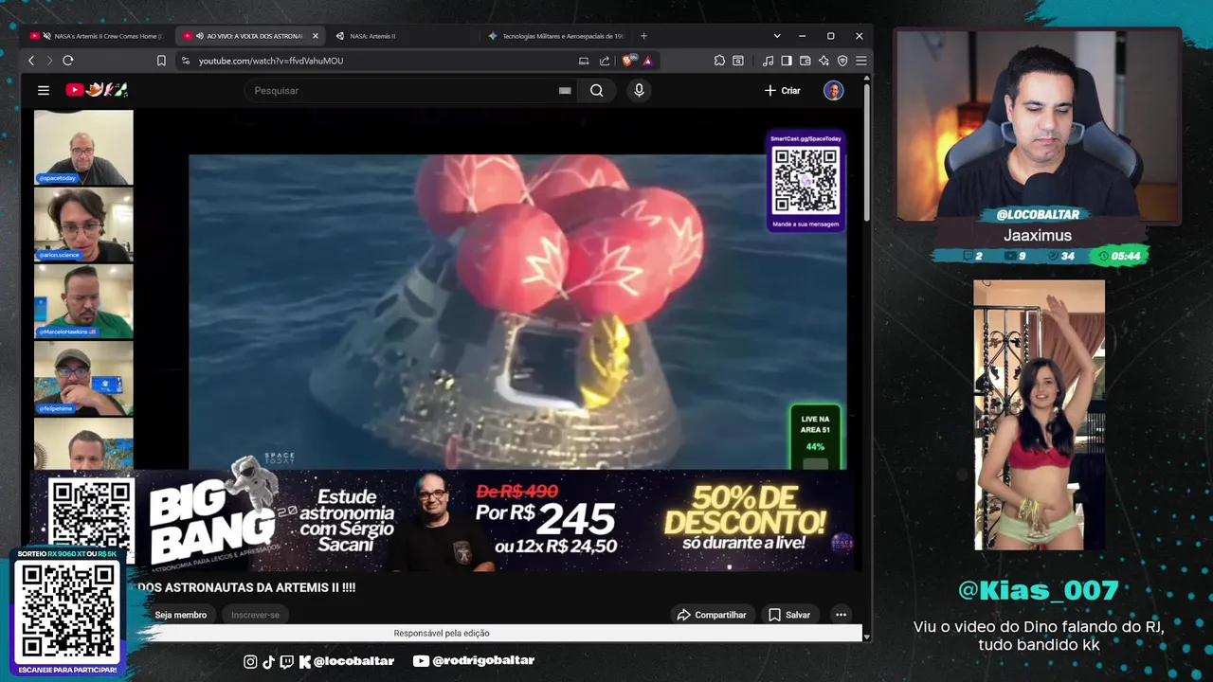Image resolution: width=1213 pixels, height=682 pixels.
Task: Open the VPN shield icon in toolbar
Action: pyautogui.click(x=842, y=61)
